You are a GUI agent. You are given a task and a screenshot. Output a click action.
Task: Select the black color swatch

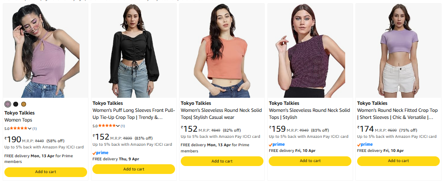pyautogui.click(x=16, y=104)
